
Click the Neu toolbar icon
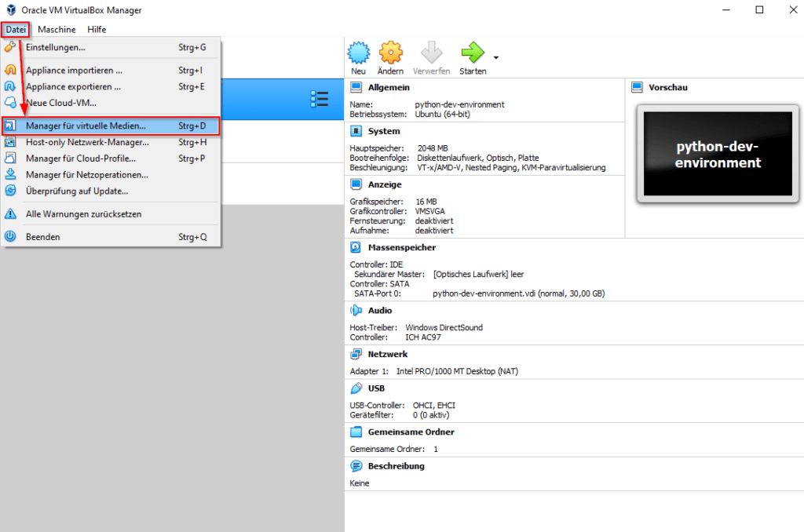[358, 54]
